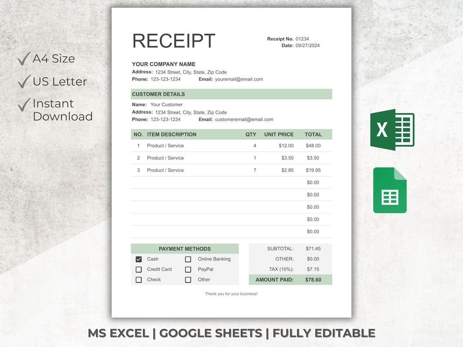This screenshot has width=463, height=347.
Task: Click the AMOUNT PAID total row
Action: (290, 279)
